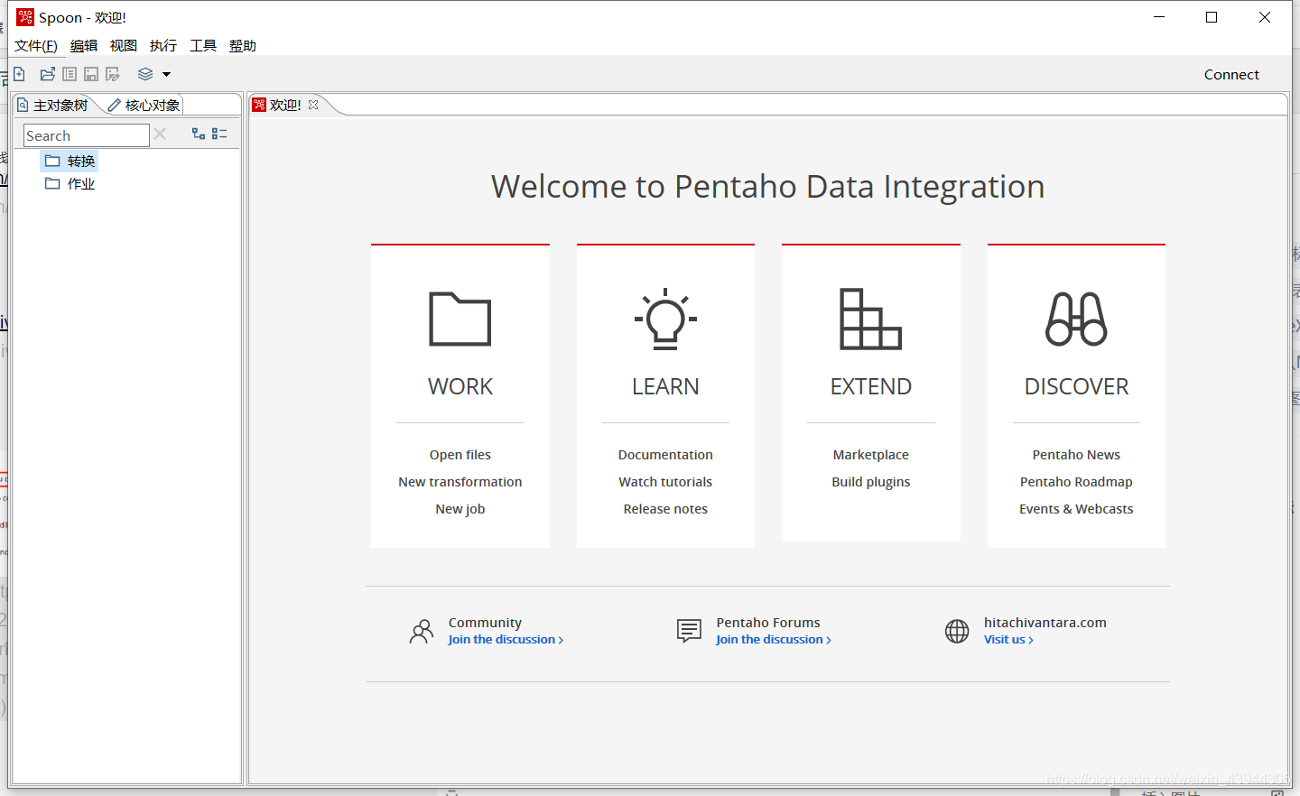The height and width of the screenshot is (796, 1300).
Task: Click the Spoon application title bar icon
Action: [x=25, y=17]
